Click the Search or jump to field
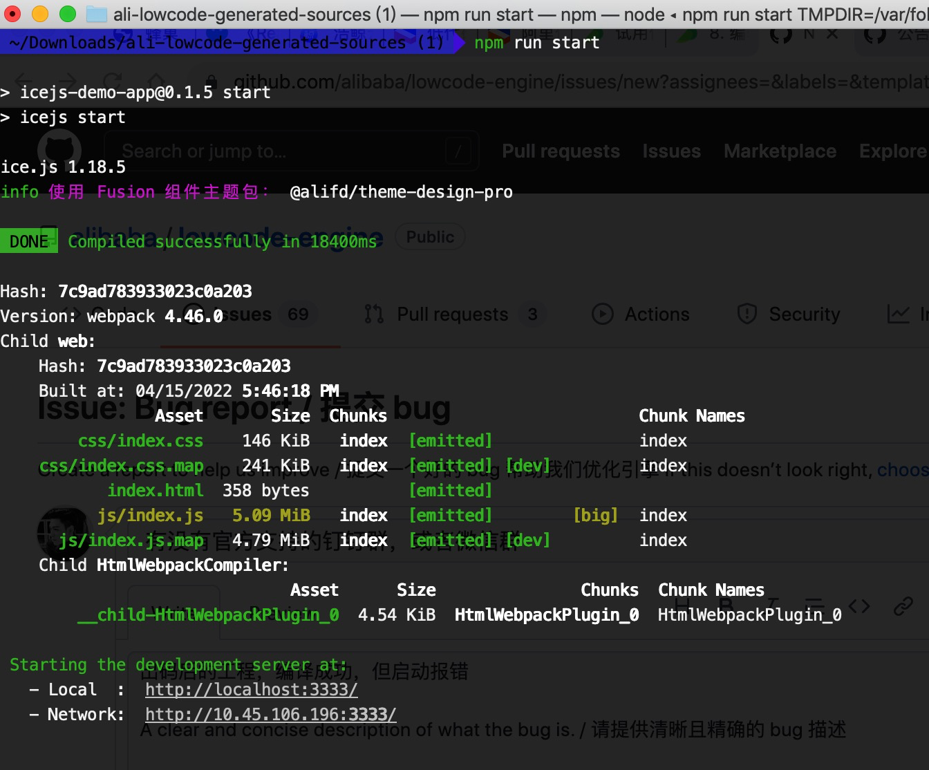This screenshot has width=929, height=770. click(x=290, y=151)
